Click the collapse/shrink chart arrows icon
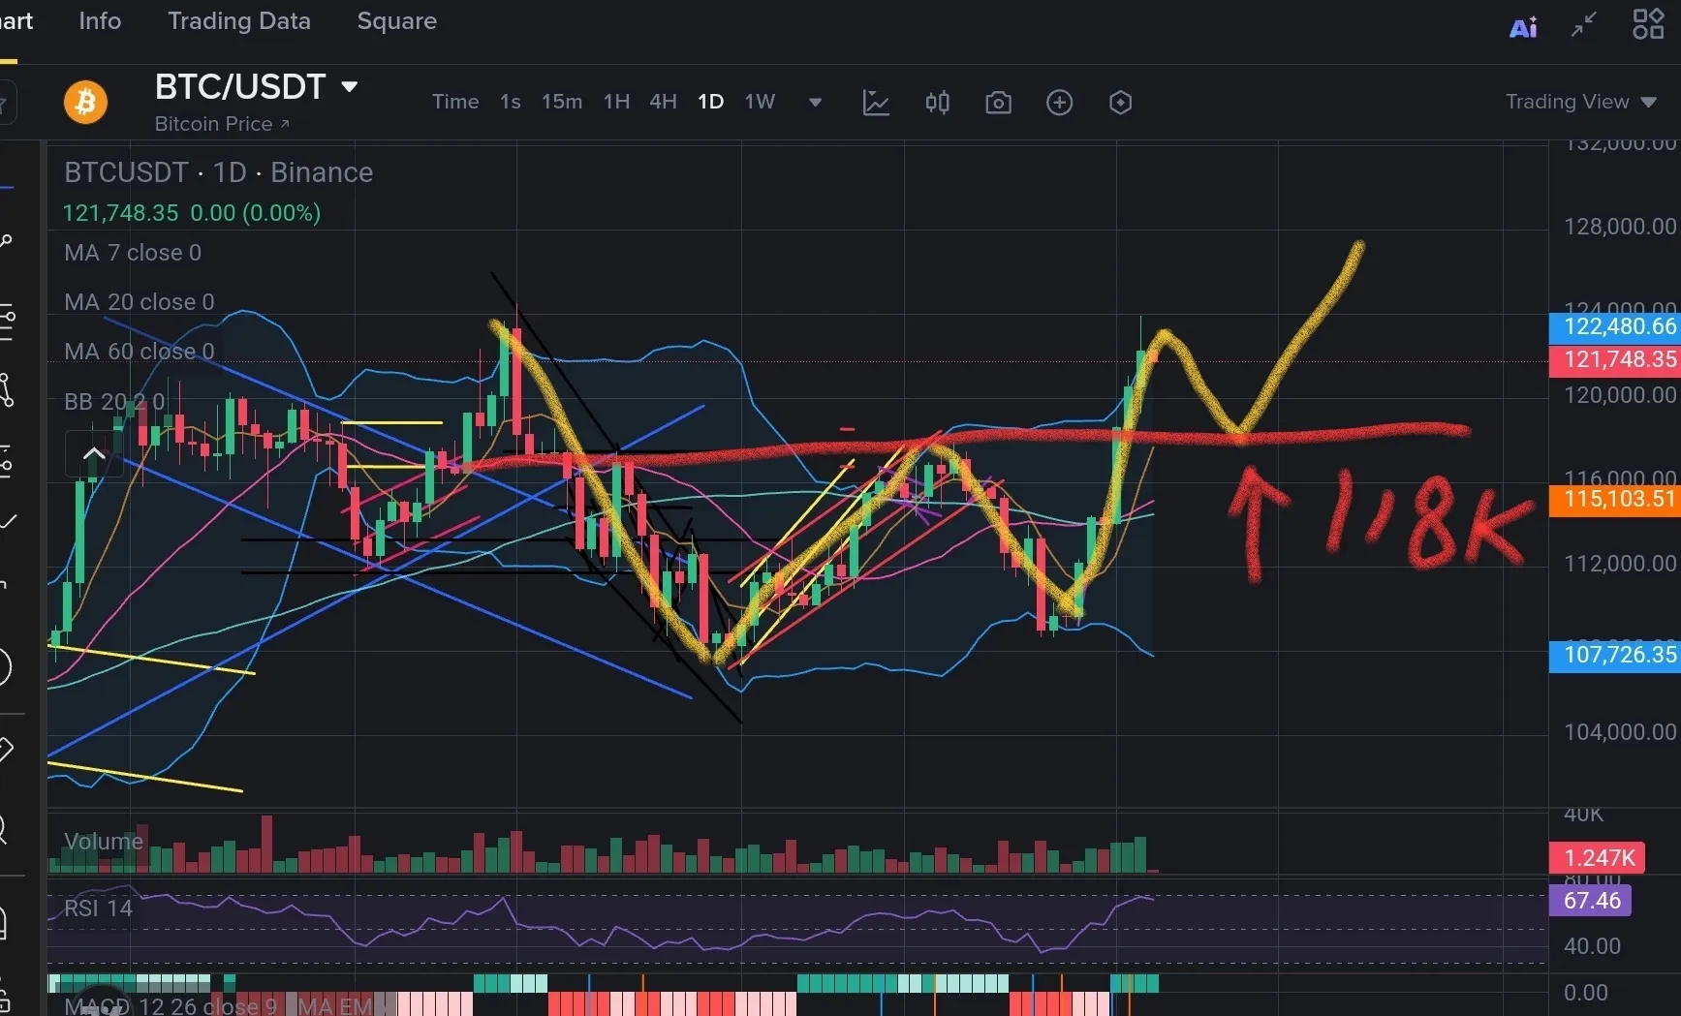This screenshot has height=1016, width=1681. tap(1584, 24)
